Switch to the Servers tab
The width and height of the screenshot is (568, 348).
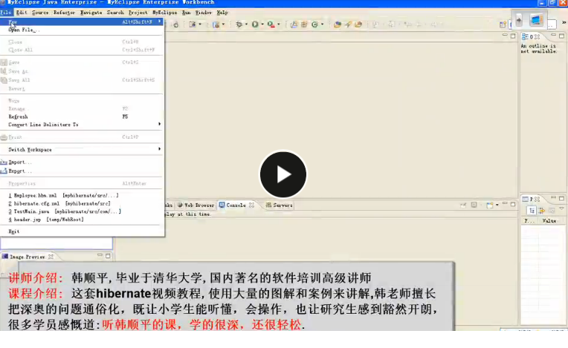[x=280, y=206]
